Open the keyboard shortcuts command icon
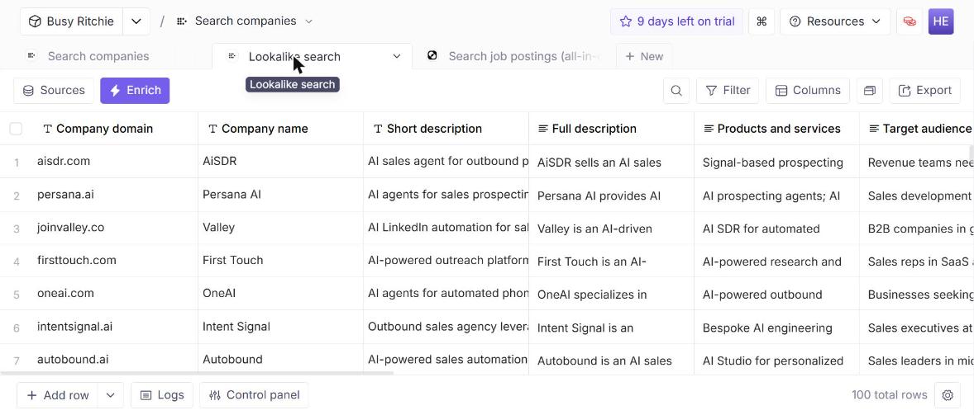This screenshot has width=974, height=415. click(762, 21)
